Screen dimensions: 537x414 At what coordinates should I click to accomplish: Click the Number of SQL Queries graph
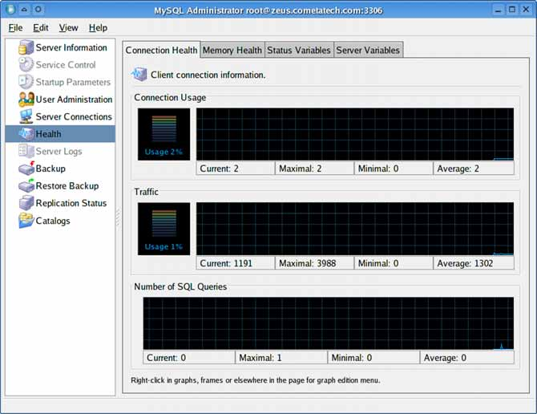pyautogui.click(x=328, y=323)
